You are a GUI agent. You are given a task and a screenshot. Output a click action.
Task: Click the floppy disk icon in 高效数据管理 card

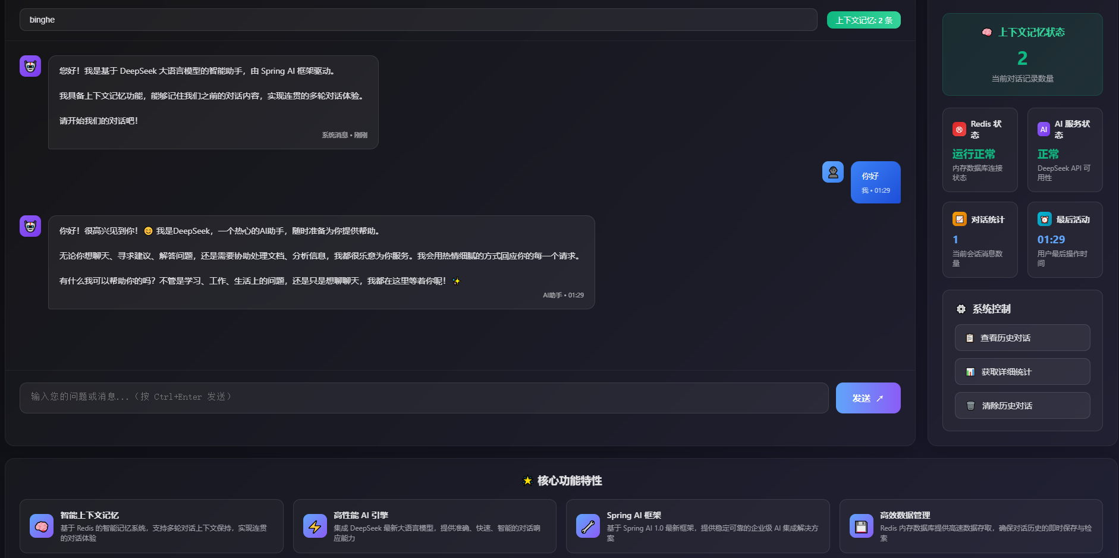tap(862, 526)
